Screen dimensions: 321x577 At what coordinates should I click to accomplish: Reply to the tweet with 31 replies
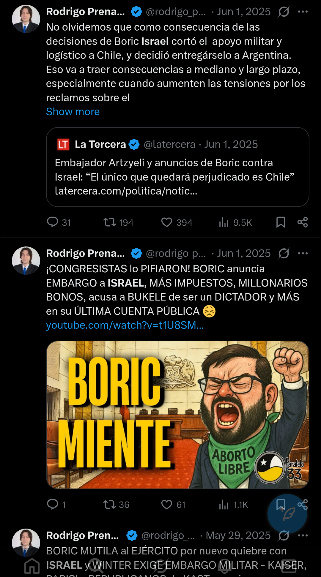[53, 222]
